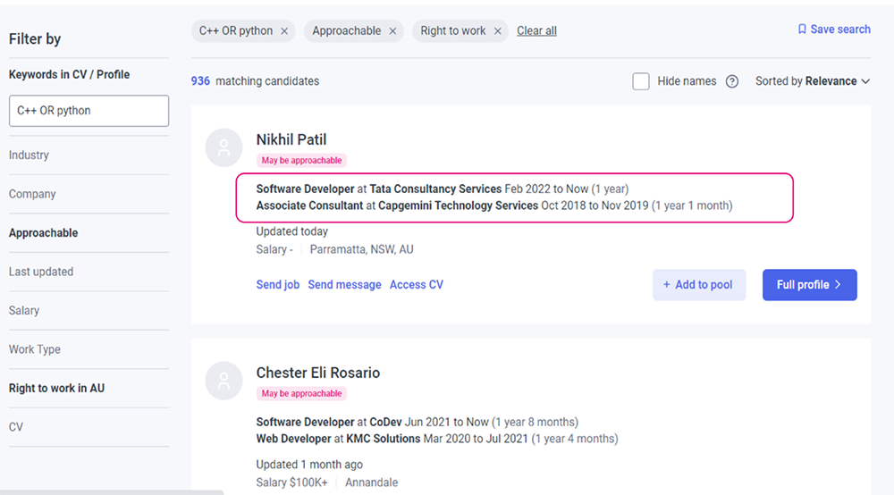This screenshot has width=894, height=495.
Task: Click the Hide names help question icon
Action: click(732, 81)
